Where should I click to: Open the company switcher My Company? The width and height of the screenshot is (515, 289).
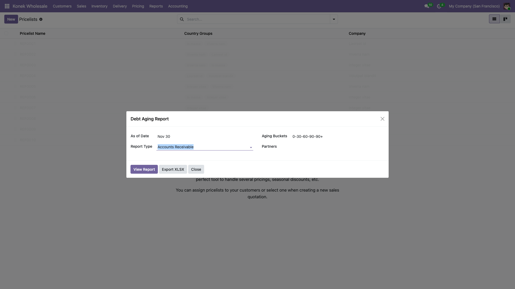pyautogui.click(x=474, y=6)
